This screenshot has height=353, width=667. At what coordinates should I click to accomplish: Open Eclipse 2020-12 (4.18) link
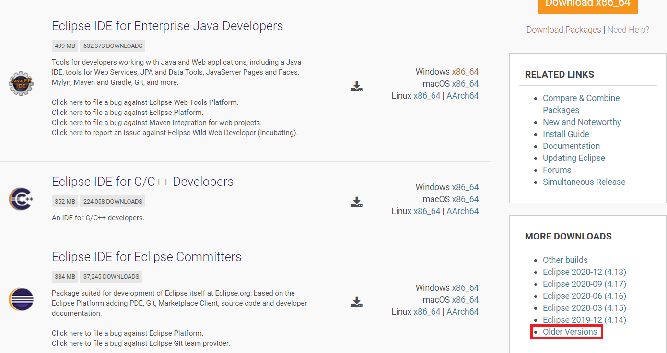coord(585,272)
